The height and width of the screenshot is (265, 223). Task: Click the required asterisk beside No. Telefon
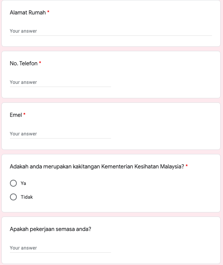(x=40, y=63)
